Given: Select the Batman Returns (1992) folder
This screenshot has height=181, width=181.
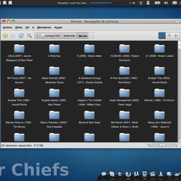Looking at the screenshot, I should point(19,119).
